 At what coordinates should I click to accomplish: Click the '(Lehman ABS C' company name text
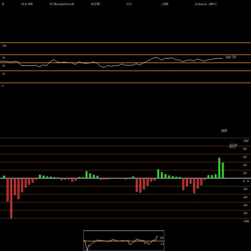206,4
